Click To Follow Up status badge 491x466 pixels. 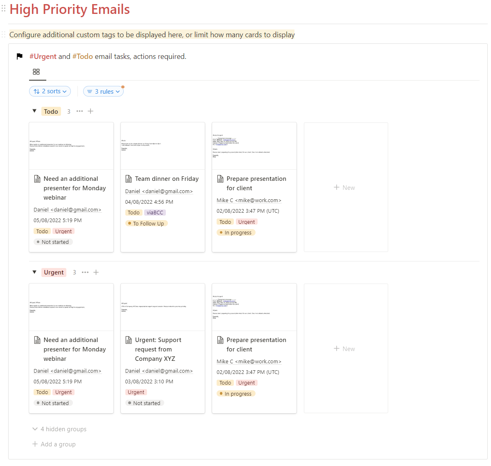point(146,224)
